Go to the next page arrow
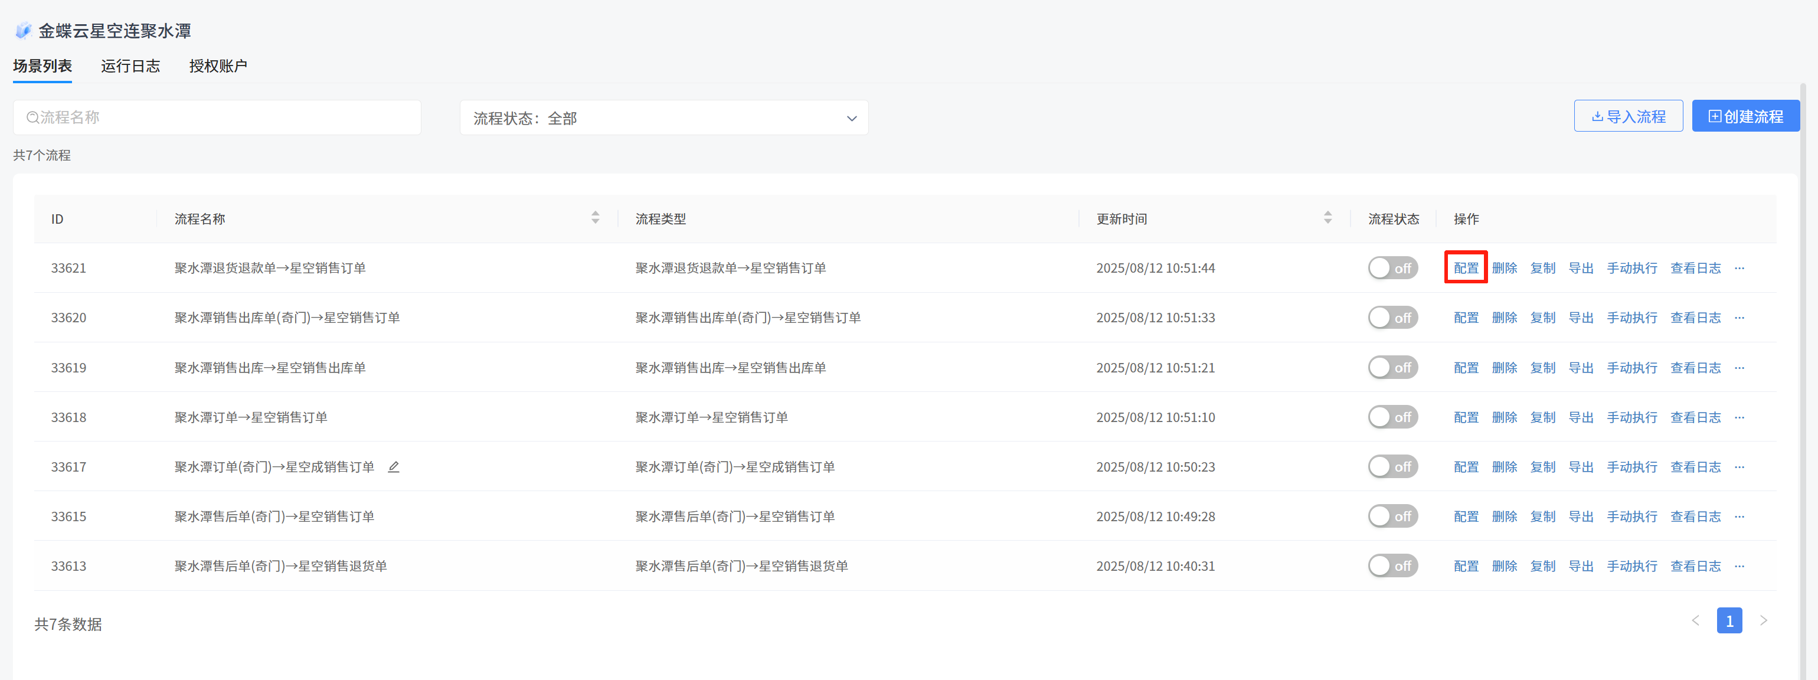The height and width of the screenshot is (680, 1818). (x=1764, y=621)
